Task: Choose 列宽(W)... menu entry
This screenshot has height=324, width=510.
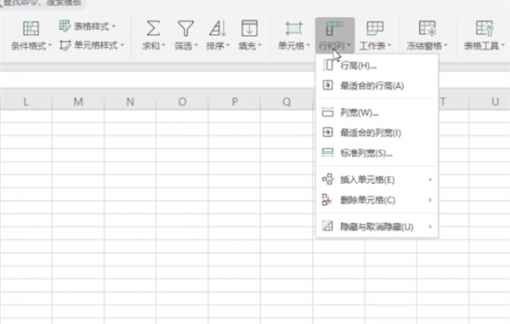Action: point(377,112)
